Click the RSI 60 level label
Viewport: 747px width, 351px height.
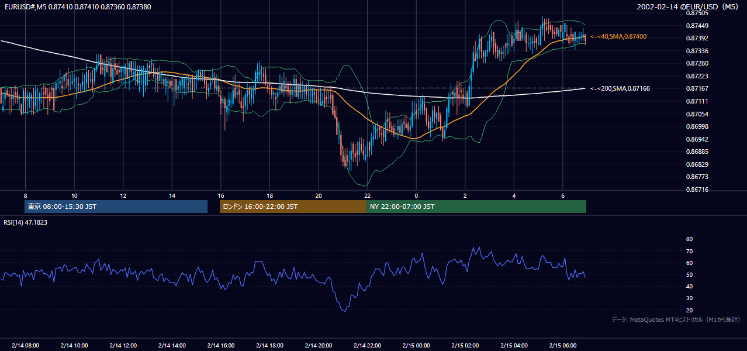tap(689, 263)
